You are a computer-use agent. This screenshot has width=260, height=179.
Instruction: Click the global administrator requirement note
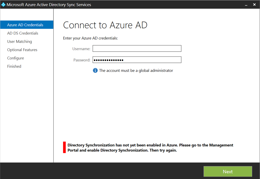[136, 70]
